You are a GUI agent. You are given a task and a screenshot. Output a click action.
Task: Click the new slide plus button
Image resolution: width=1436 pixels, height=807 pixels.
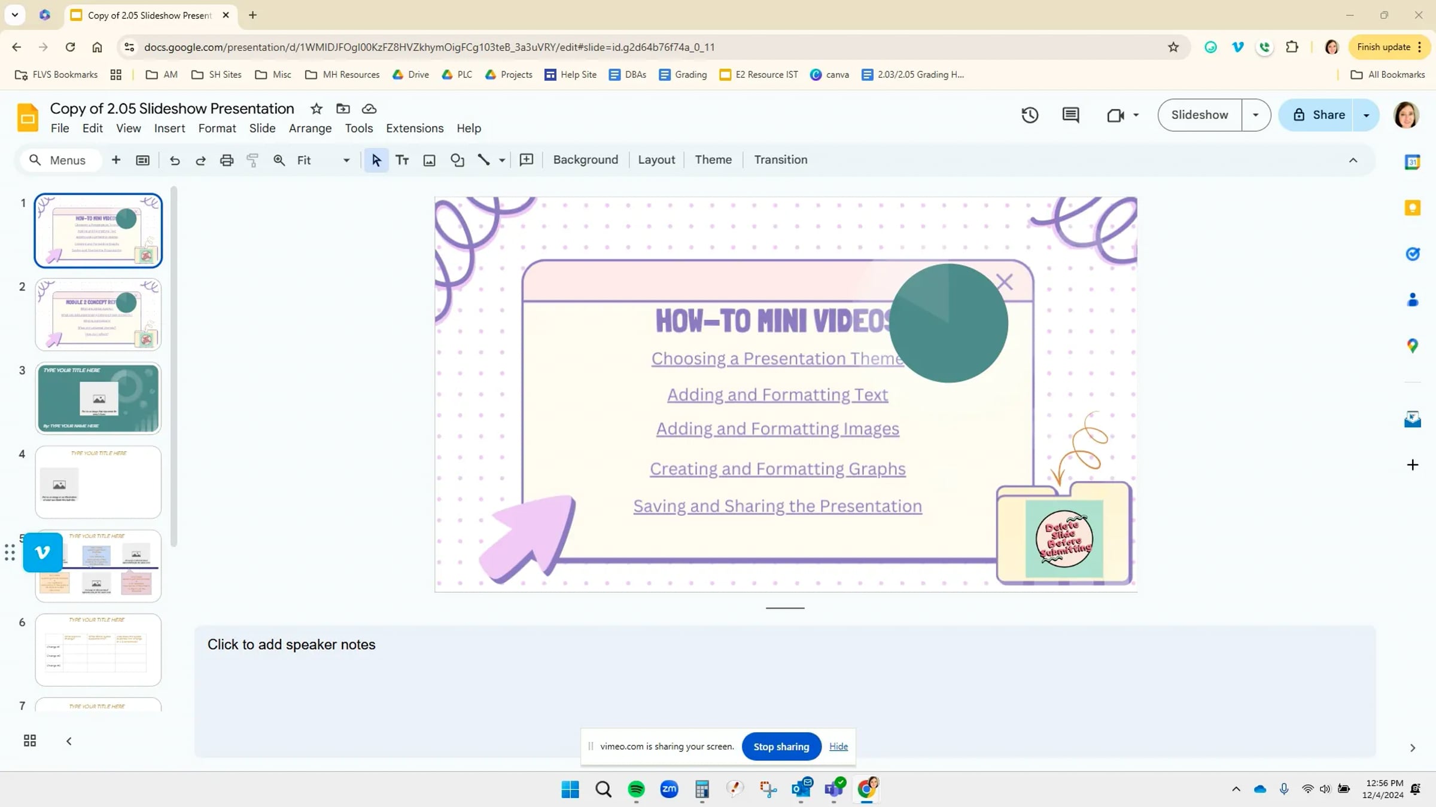pyautogui.click(x=116, y=160)
